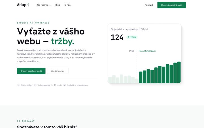The height and width of the screenshot is (128, 204).
Task: Open the Adupo logo homepage link
Action: tap(23, 5)
